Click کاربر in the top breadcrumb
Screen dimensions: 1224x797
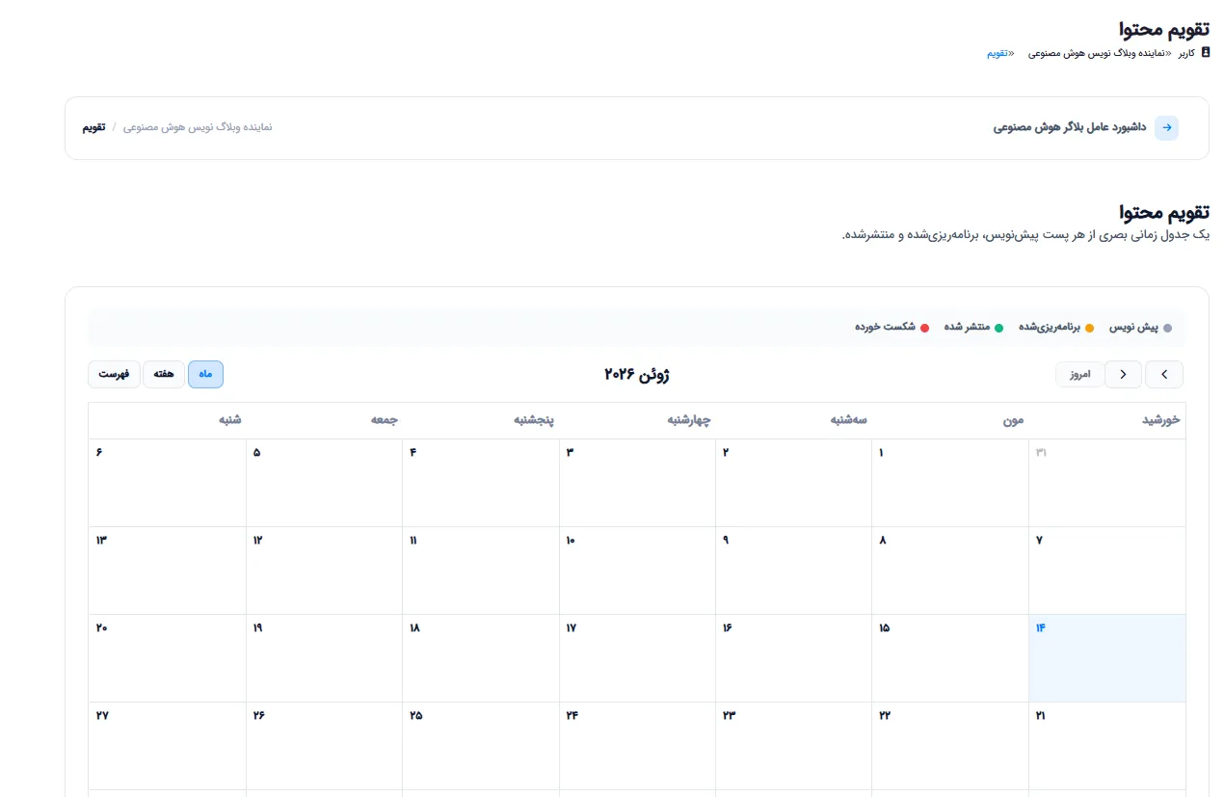coord(1185,53)
